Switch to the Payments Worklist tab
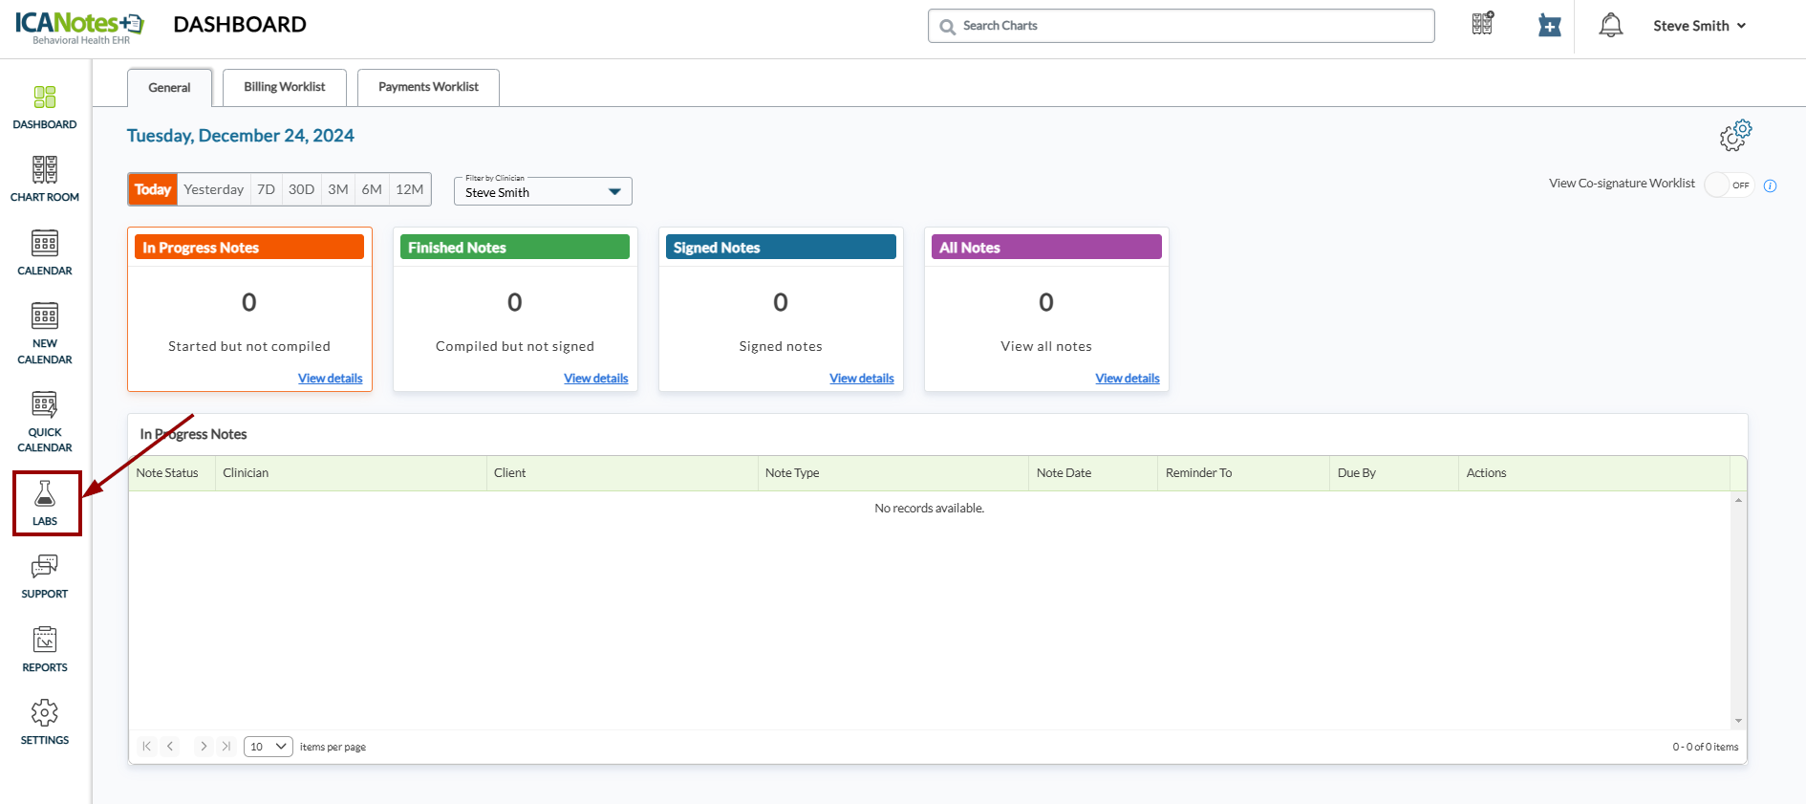The height and width of the screenshot is (804, 1806). point(428,87)
